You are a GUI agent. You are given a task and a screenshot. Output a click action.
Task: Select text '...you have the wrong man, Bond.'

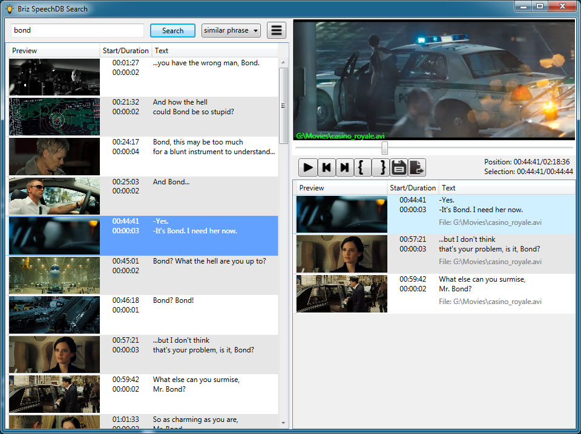click(x=206, y=63)
